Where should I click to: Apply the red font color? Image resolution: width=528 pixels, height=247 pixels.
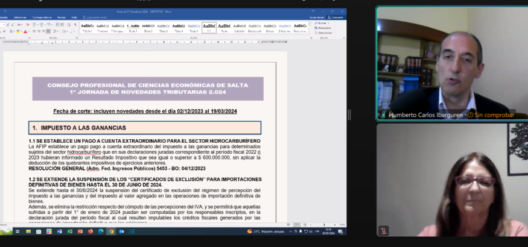[25, 31]
